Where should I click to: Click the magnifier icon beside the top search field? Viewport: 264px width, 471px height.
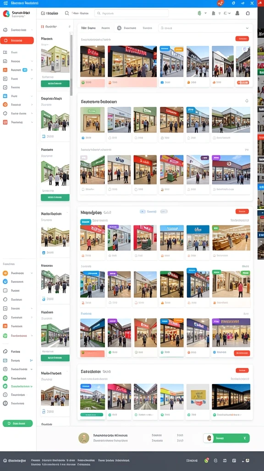coord(67,13)
